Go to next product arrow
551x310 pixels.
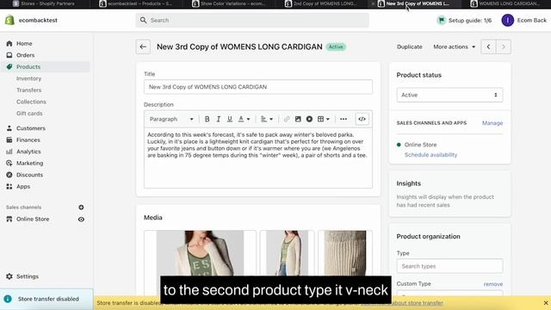(x=503, y=46)
